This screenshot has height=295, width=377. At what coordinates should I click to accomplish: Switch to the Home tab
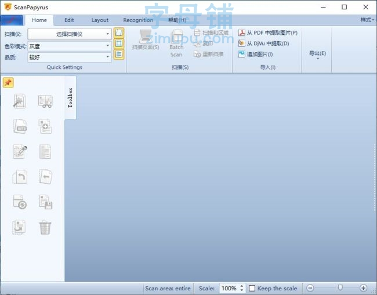pyautogui.click(x=39, y=20)
